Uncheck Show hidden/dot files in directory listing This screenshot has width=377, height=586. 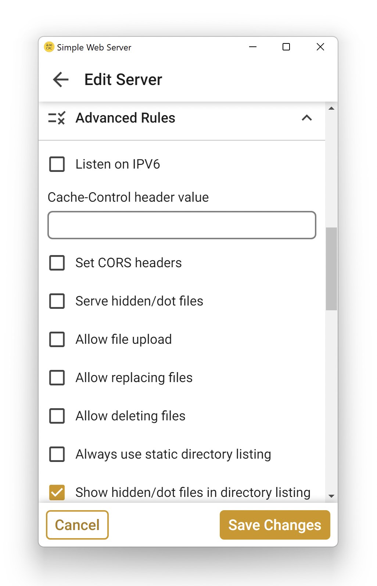pyautogui.click(x=57, y=493)
